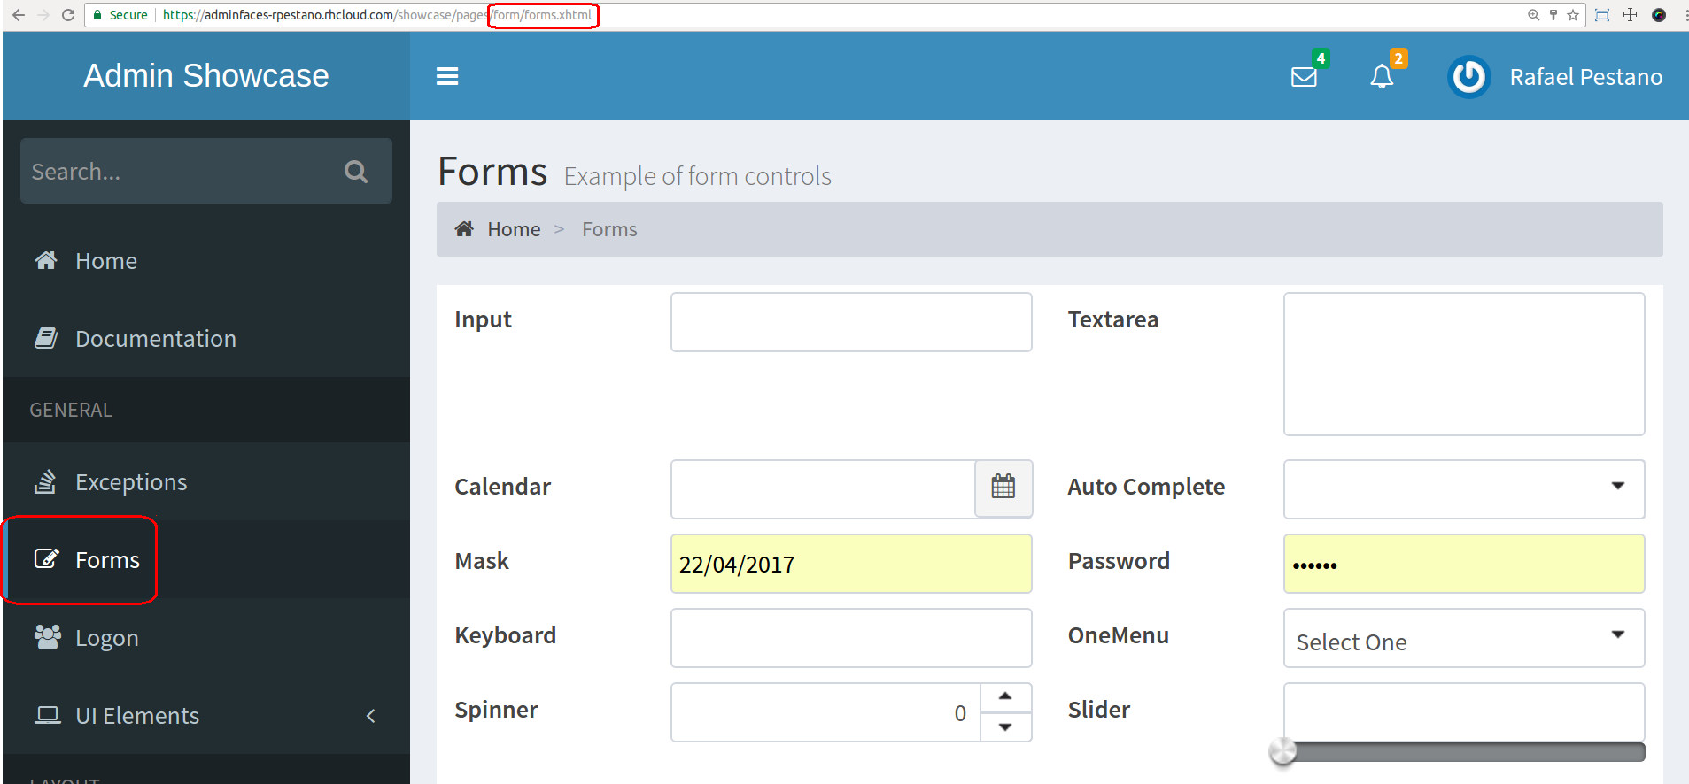The image size is (1689, 784).
Task: Click the Password field
Action: 1464,564
